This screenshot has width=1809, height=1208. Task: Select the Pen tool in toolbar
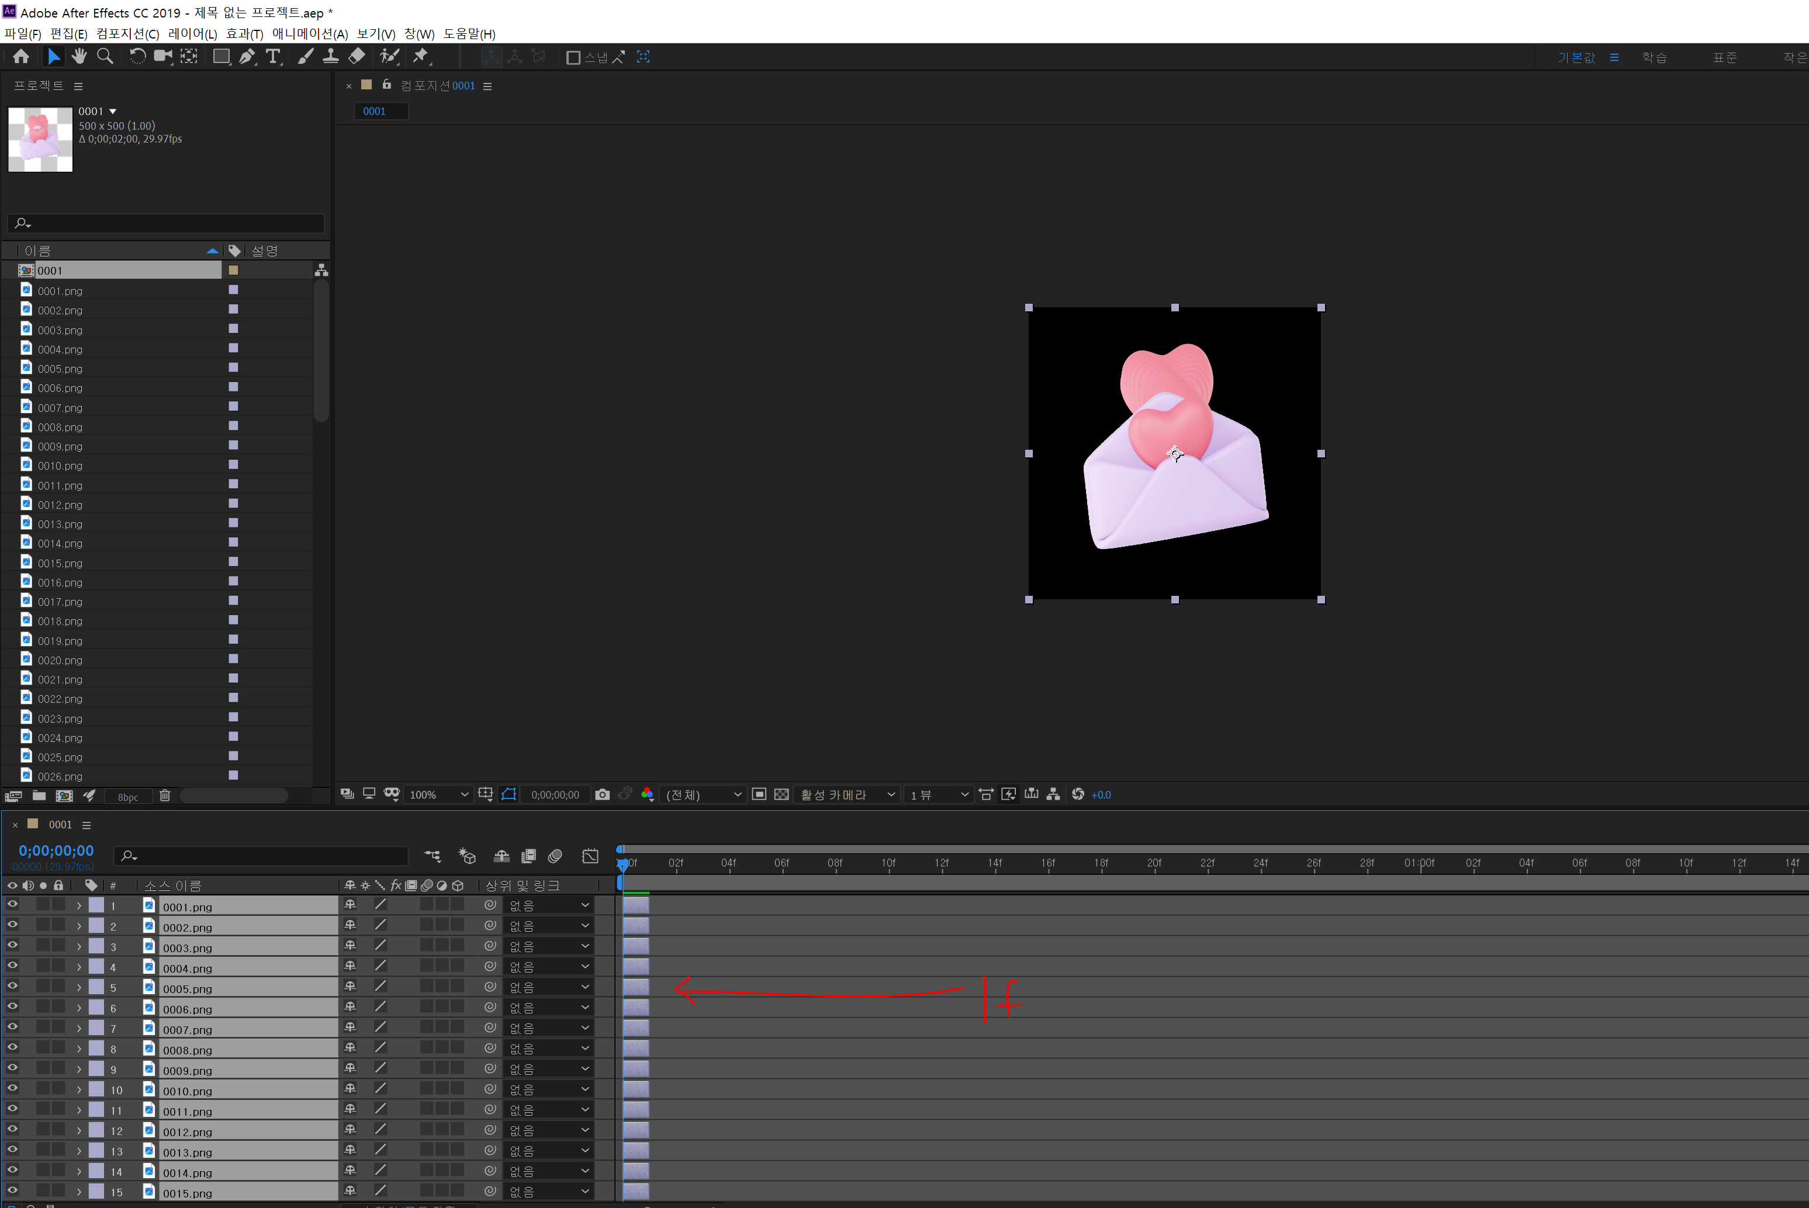[x=247, y=57]
